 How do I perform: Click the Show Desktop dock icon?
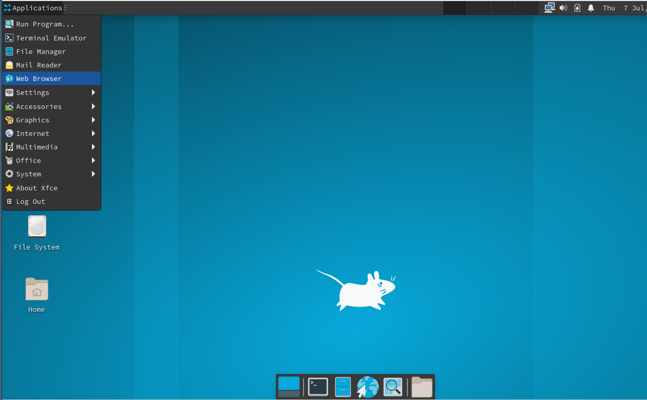pyautogui.click(x=289, y=387)
